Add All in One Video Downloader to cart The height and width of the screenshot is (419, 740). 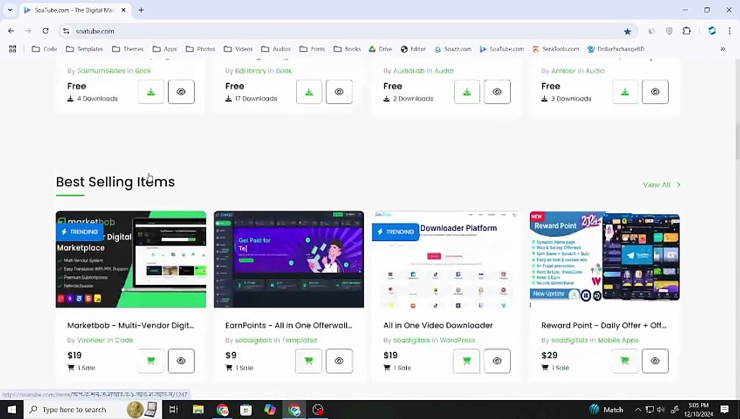467,361
